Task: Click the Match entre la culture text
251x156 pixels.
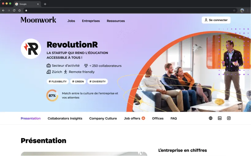Action: (90, 95)
